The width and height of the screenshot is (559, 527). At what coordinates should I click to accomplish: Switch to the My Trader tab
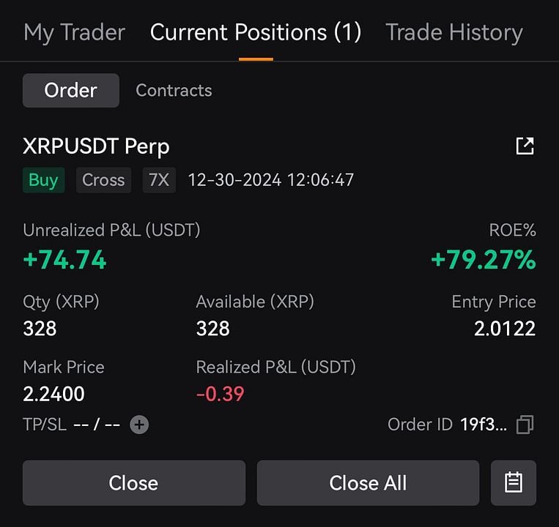[74, 32]
